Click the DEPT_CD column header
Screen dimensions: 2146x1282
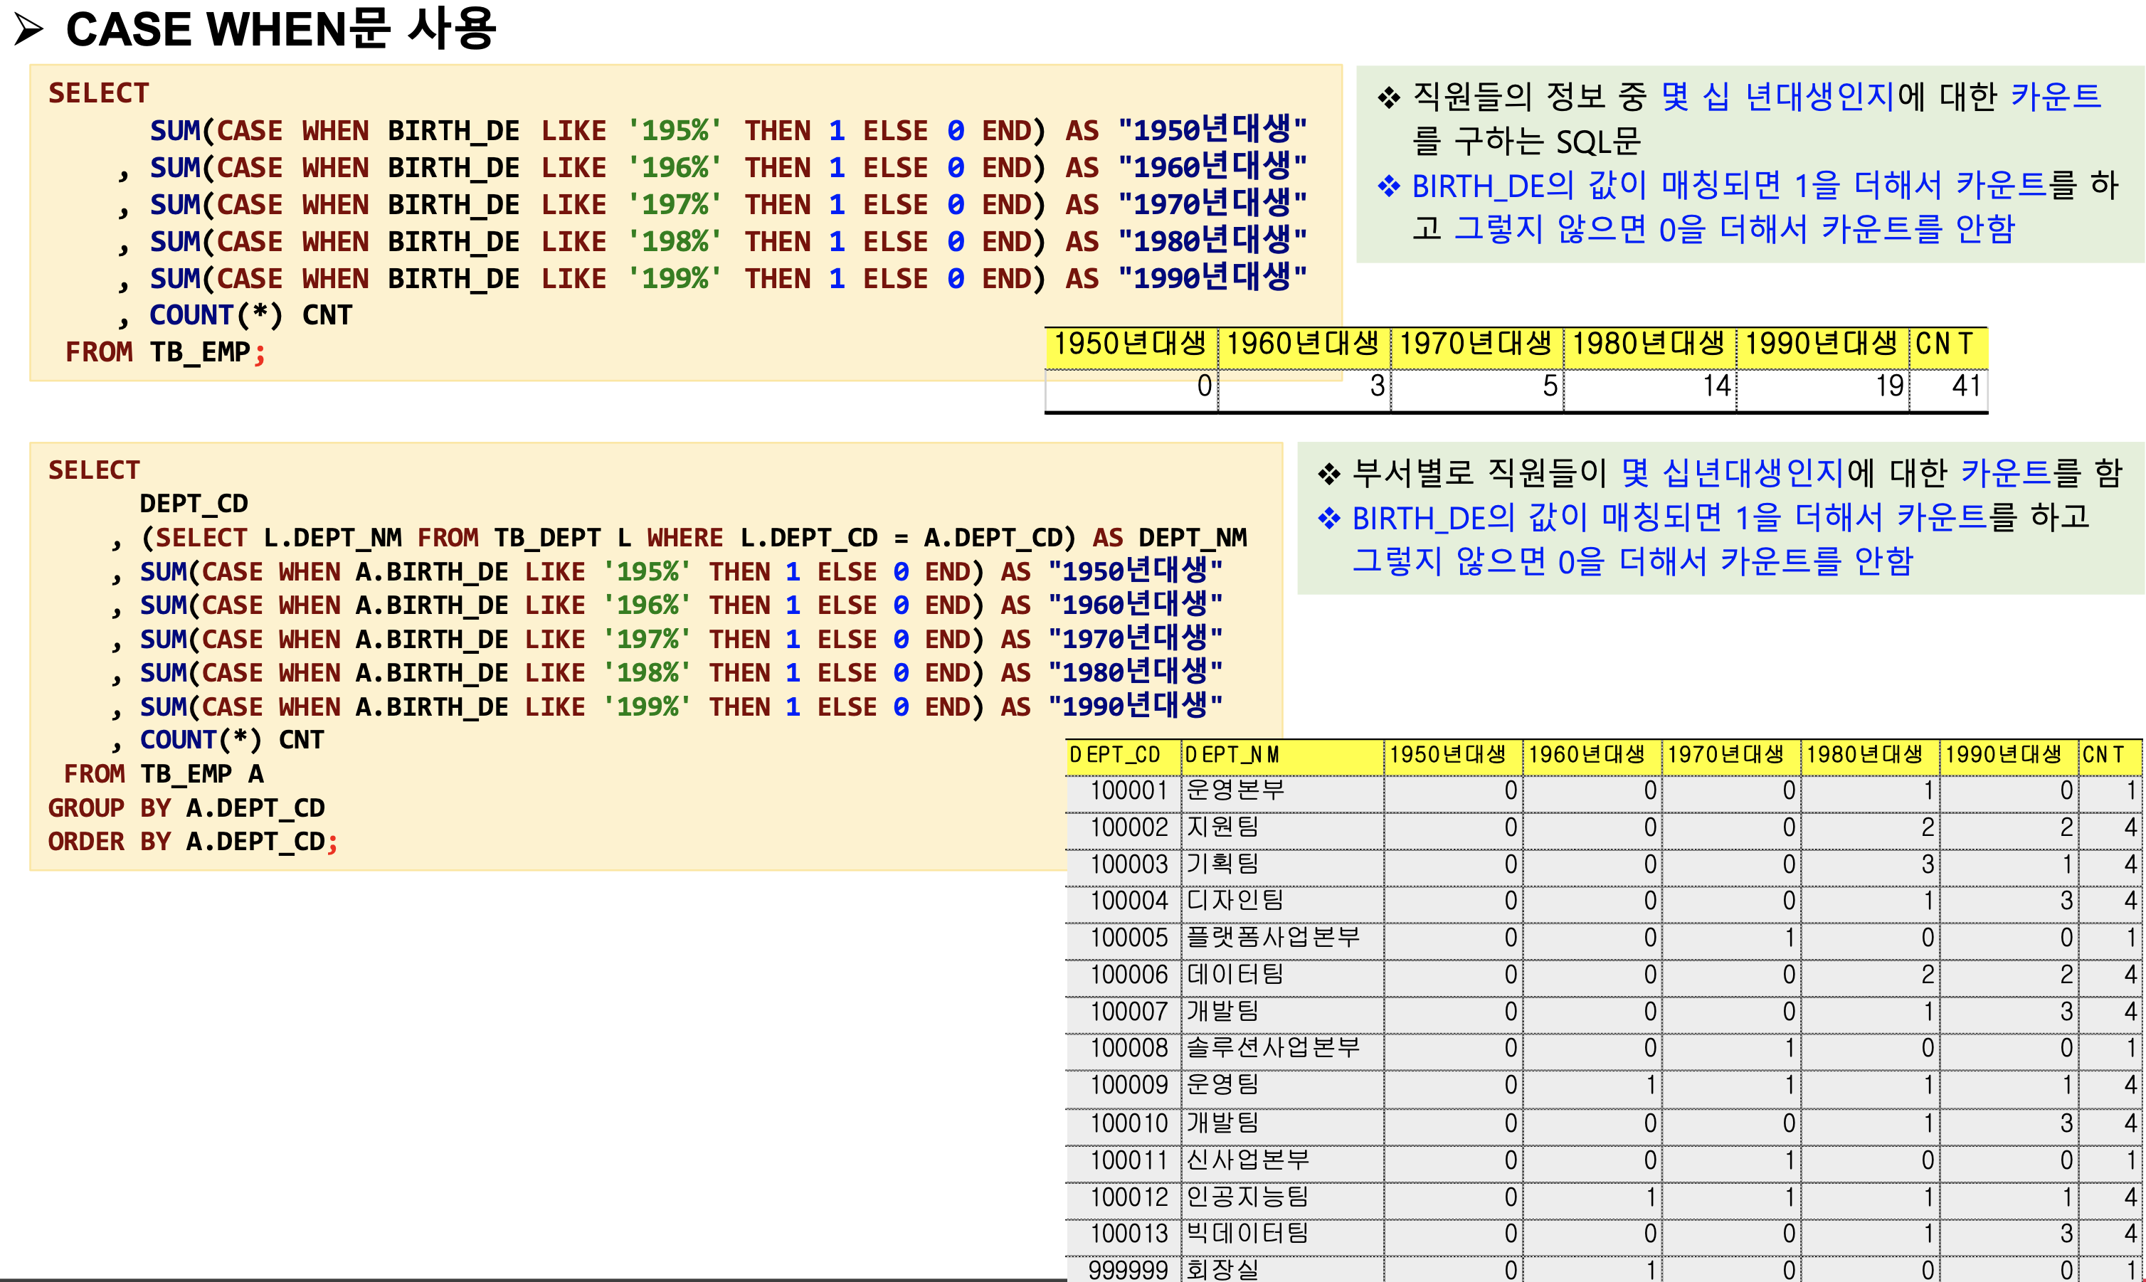pyautogui.click(x=1115, y=755)
